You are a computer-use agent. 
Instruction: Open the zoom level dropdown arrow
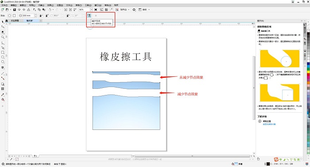pyautogui.click(x=91, y=10)
